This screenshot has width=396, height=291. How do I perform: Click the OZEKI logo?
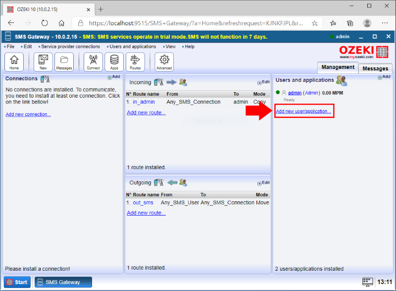click(x=364, y=52)
